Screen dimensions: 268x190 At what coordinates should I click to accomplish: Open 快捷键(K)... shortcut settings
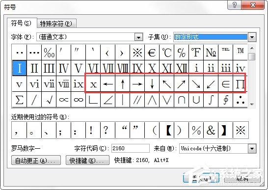87,160
